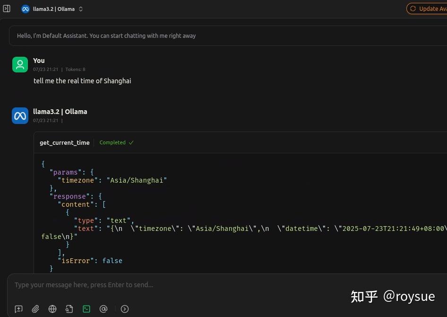
Task: Start a new topic with plus icon
Action: 18,309
